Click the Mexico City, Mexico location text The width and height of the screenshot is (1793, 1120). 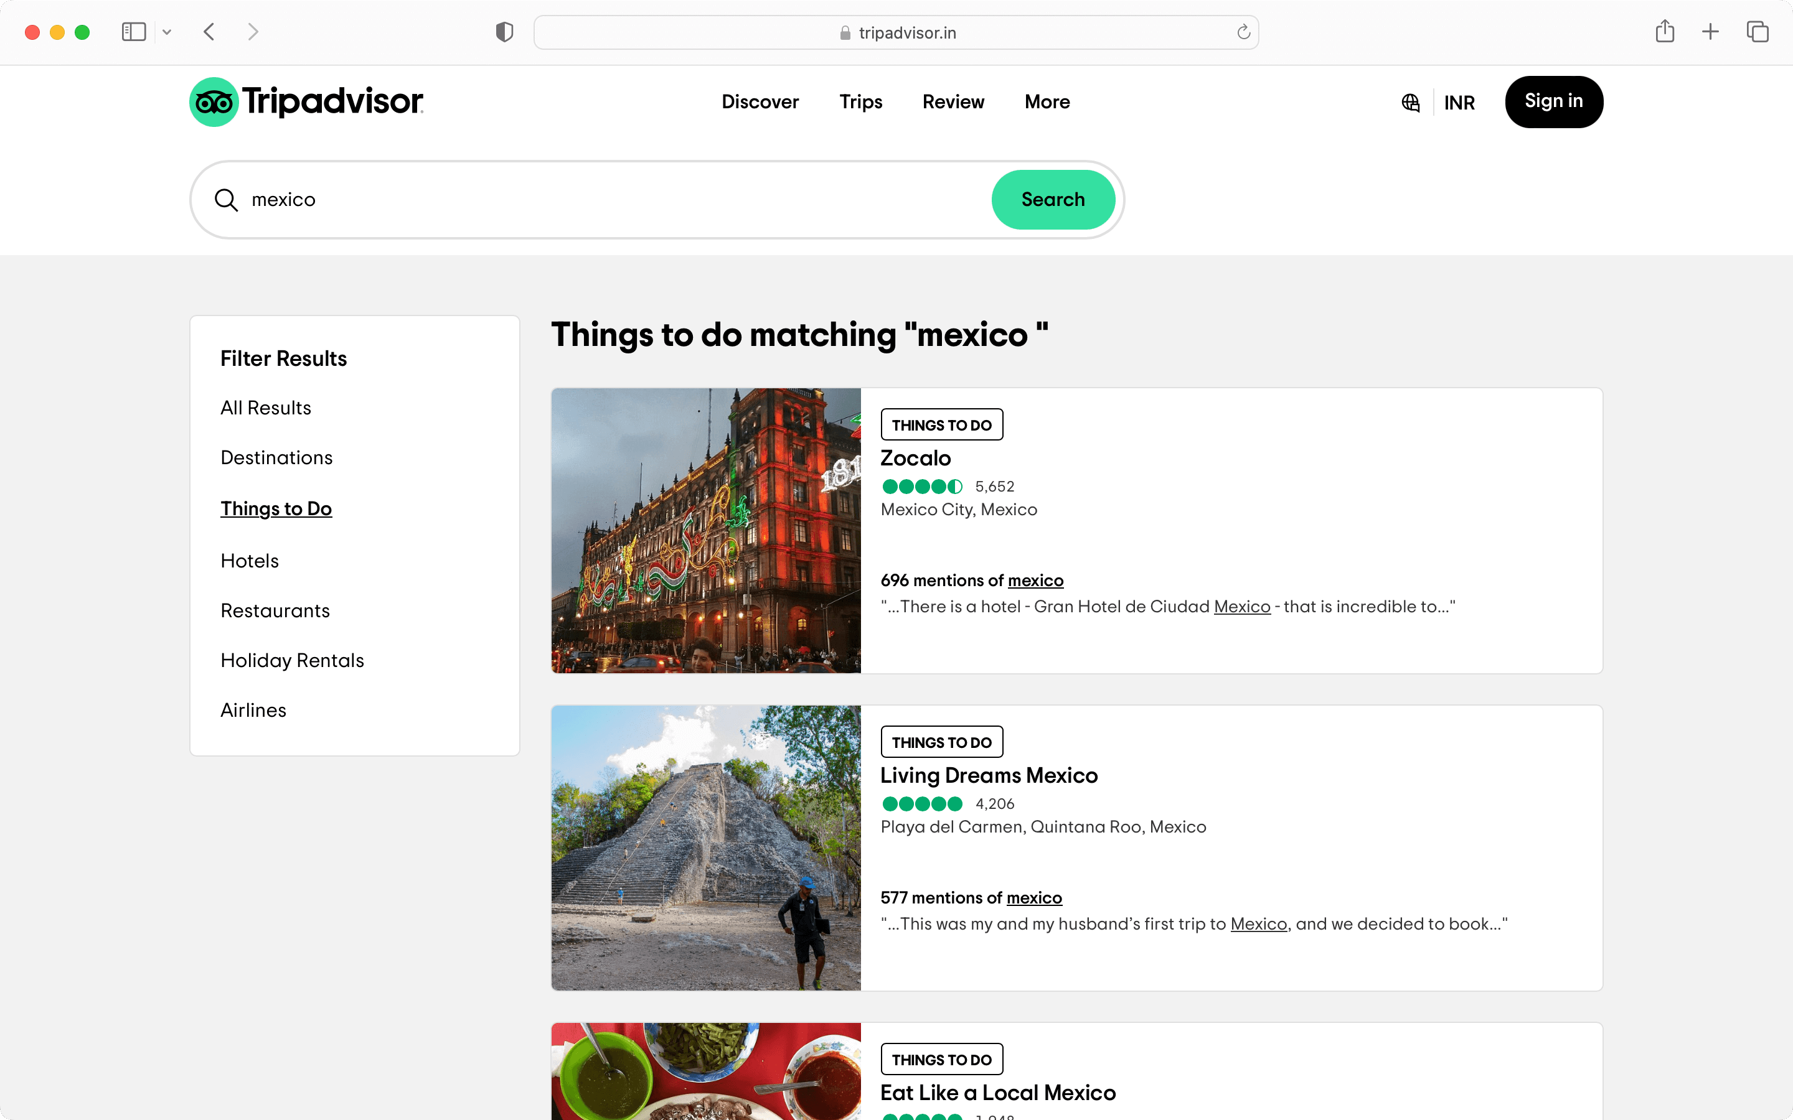pos(959,510)
